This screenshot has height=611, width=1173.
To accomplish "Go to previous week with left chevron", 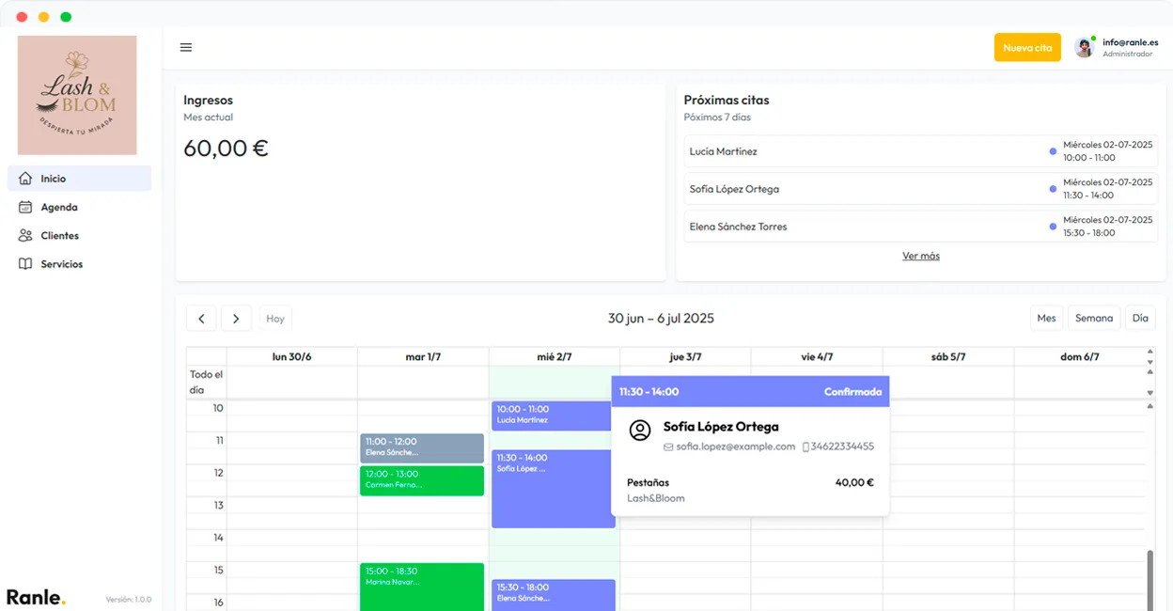I will point(201,319).
